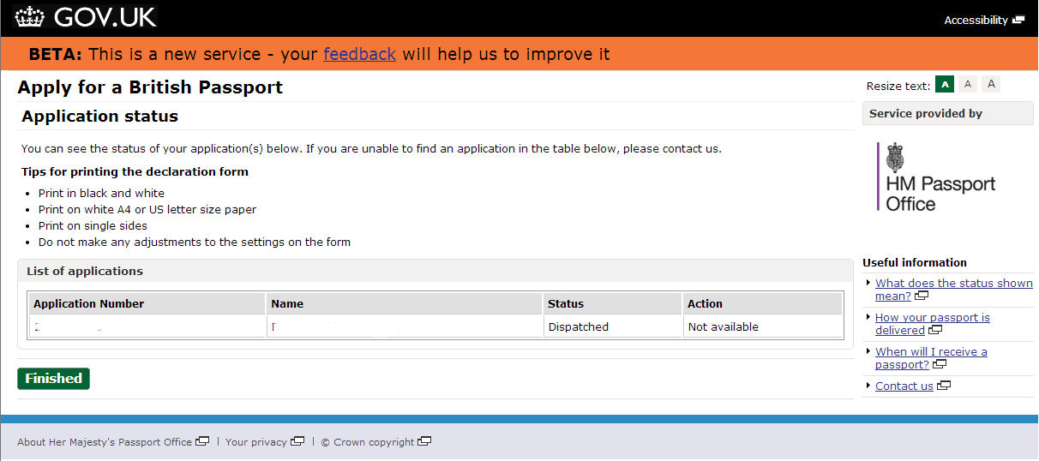The image size is (1039, 461).
Task: Click the external icon next to Contact us
Action: (944, 386)
